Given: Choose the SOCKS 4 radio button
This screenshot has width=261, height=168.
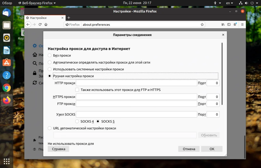Looking at the screenshot, I should pyautogui.click(x=77, y=121).
